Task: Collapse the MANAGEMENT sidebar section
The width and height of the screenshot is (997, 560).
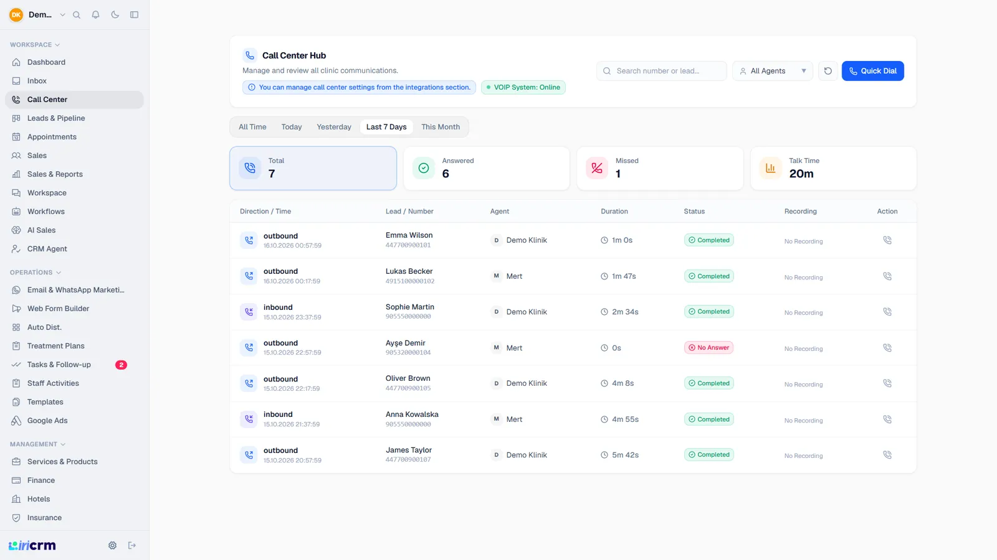Action: click(x=38, y=444)
